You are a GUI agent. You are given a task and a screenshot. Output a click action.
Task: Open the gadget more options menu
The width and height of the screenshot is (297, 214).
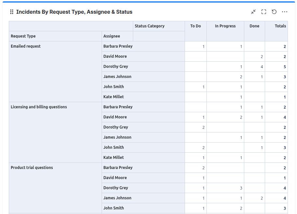[x=285, y=12]
